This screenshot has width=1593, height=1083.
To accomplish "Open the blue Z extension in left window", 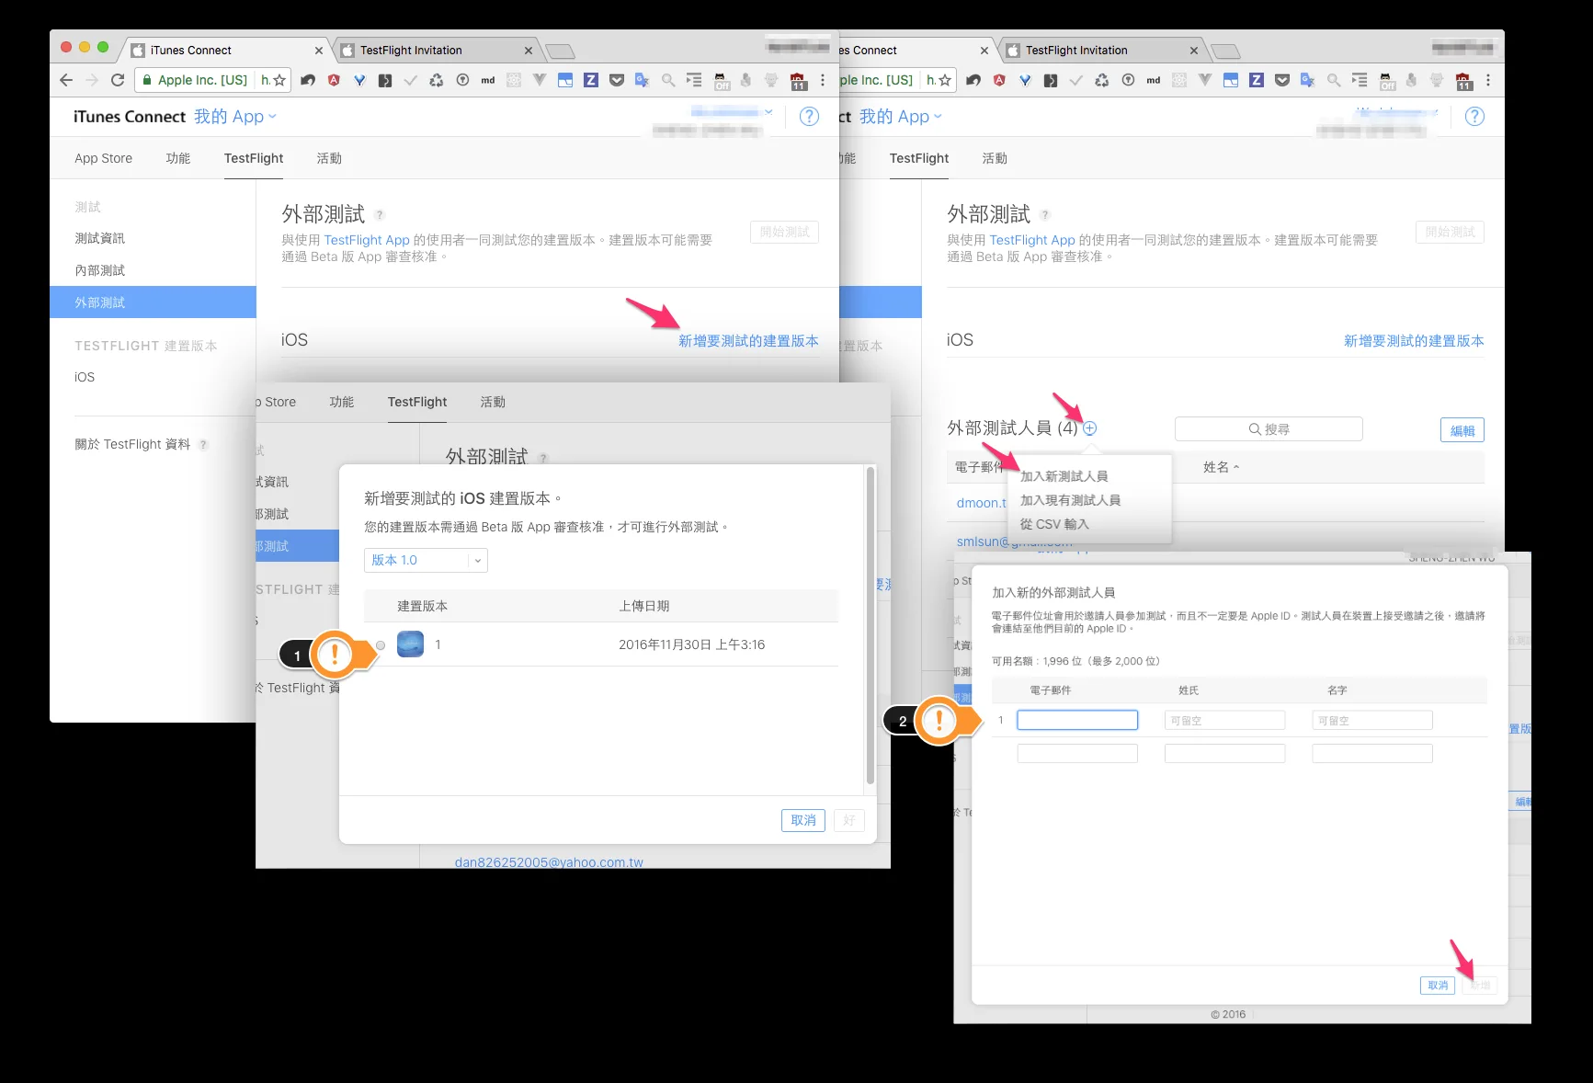I will 591,80.
